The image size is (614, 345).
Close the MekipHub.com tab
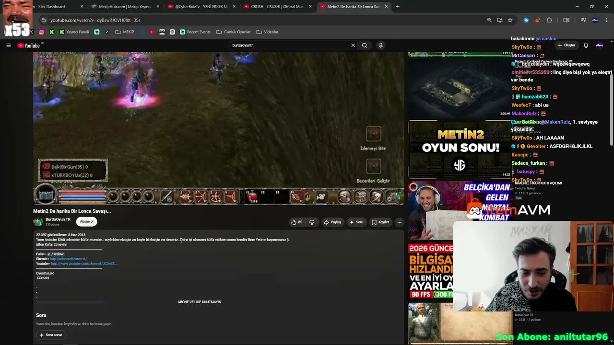point(158,7)
